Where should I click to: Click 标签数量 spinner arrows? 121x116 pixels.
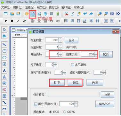coord(60,40)
